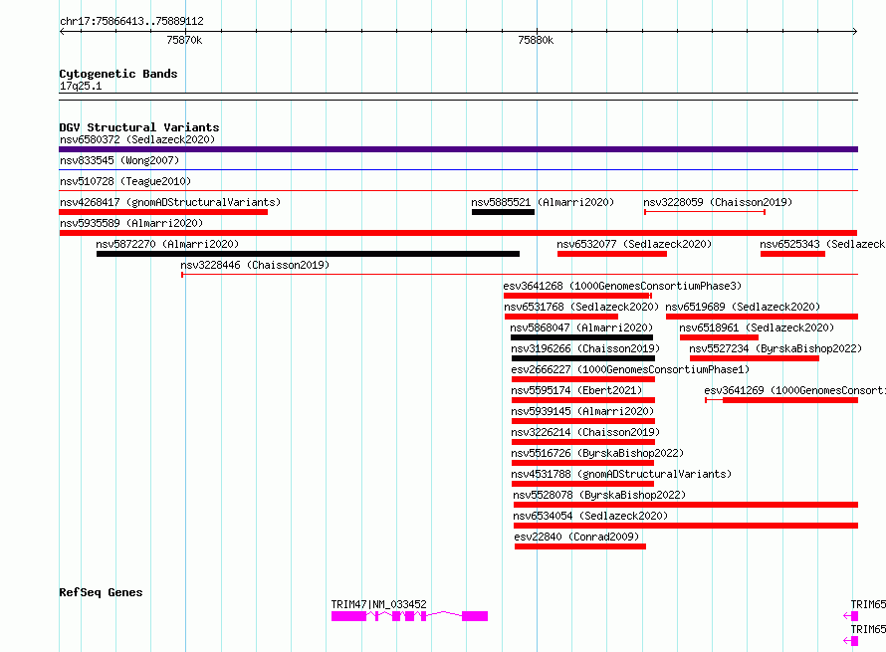Viewport: 886px width, 652px height.
Task: Select nsv6532077 (Sedlazeck2020) variant label
Action: 634,244
